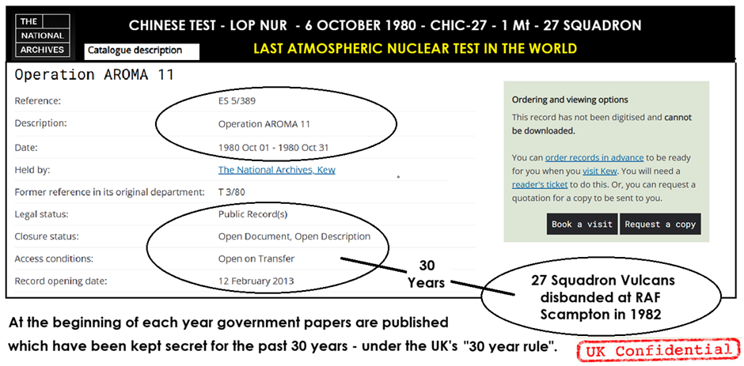Click the Request a copy button
The image size is (744, 366).
coord(660,225)
